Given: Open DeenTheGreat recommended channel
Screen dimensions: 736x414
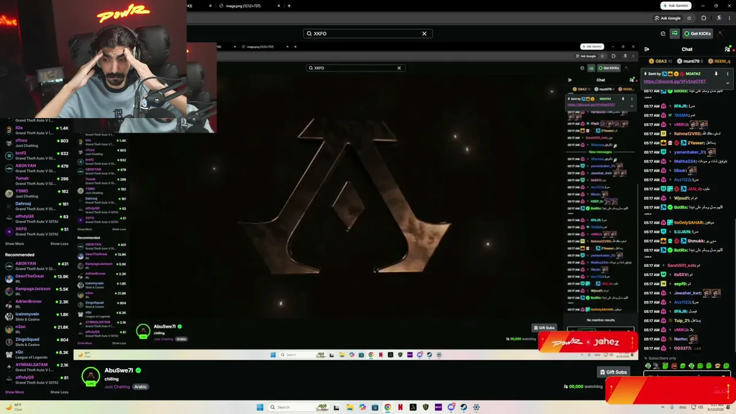Looking at the screenshot, I should 36,278.
